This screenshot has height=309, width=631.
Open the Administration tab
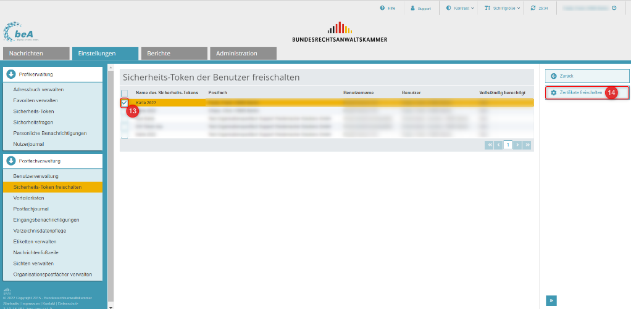[x=243, y=54]
